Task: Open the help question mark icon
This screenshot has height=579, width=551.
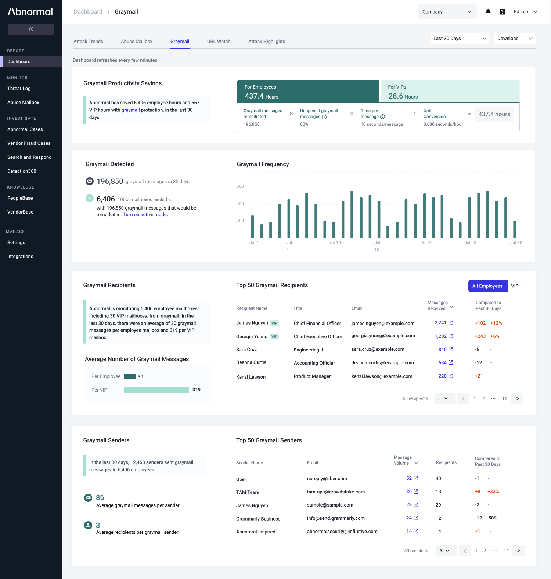Action: coord(502,12)
